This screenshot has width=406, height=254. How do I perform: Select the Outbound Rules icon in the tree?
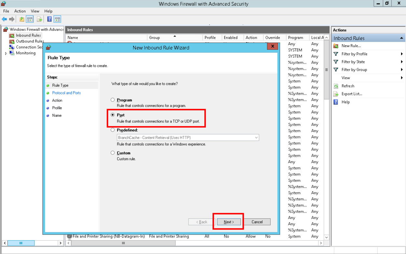click(12, 41)
